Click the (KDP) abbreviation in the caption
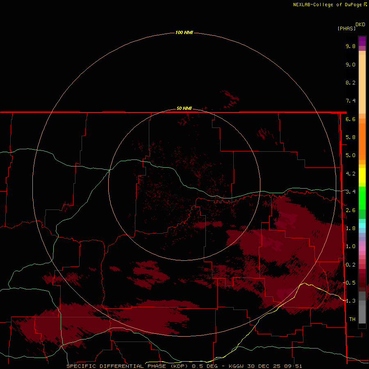This screenshot has height=369, width=369. 180,366
